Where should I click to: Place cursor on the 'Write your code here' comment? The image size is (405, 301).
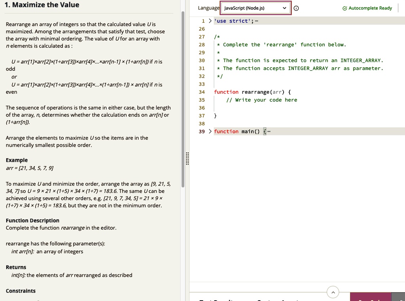[263, 100]
